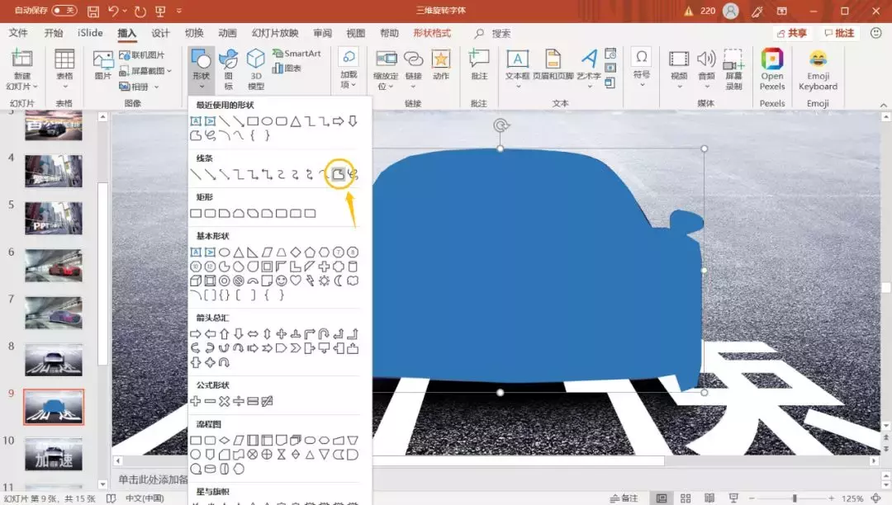Screen dimensions: 892x505
Task: Click the Save icon in the title bar
Action: [x=93, y=11]
